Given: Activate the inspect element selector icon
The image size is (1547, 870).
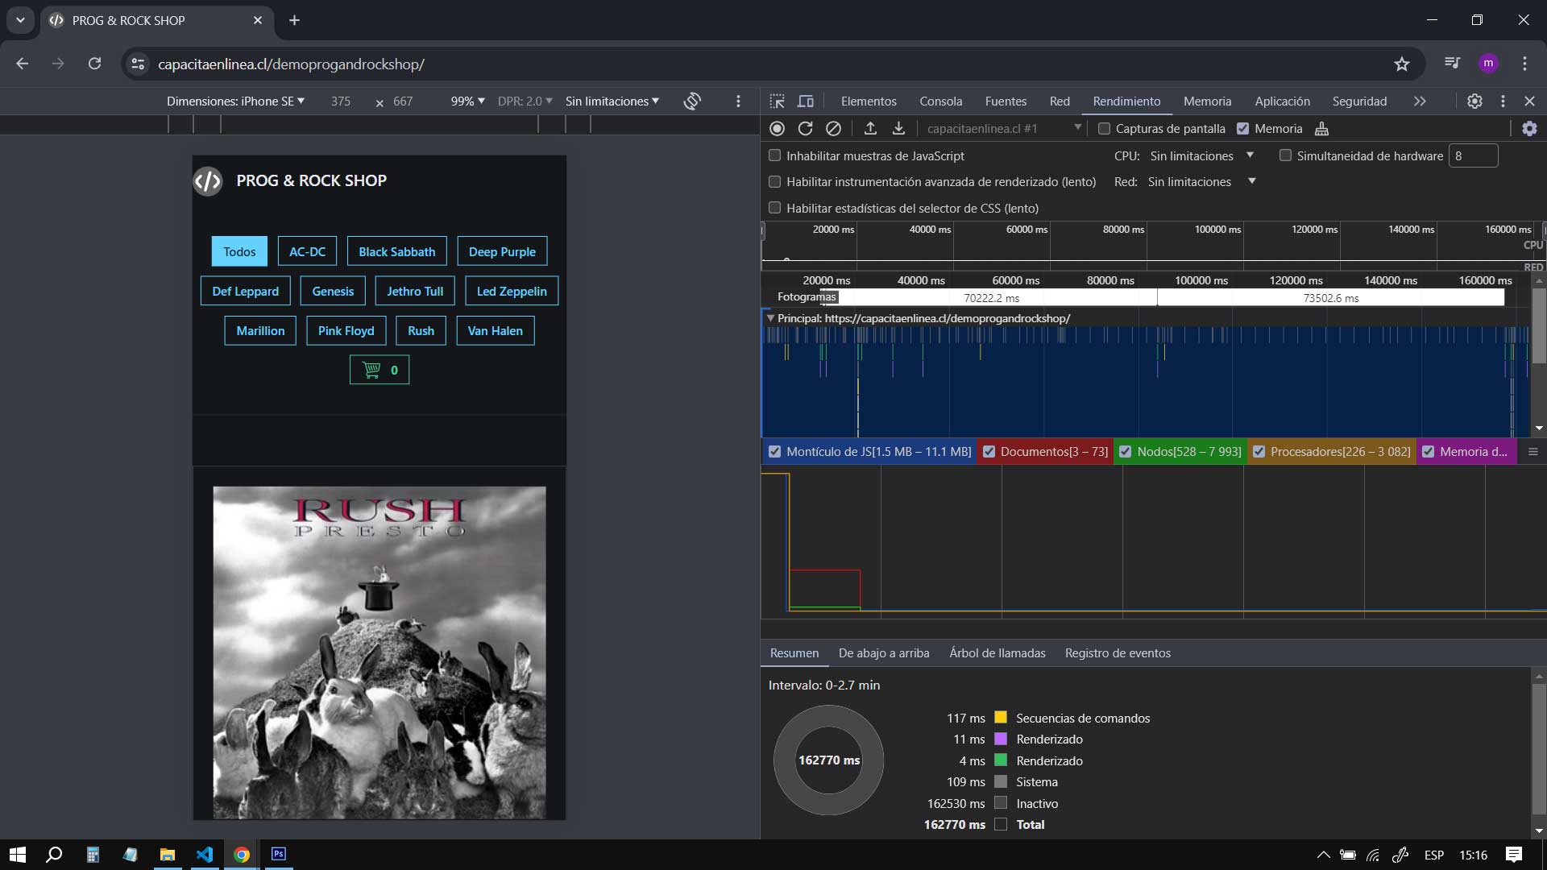Looking at the screenshot, I should pos(777,101).
